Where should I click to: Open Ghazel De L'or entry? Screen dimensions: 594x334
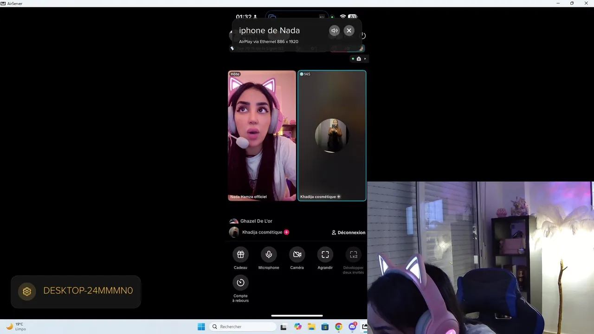(251, 221)
